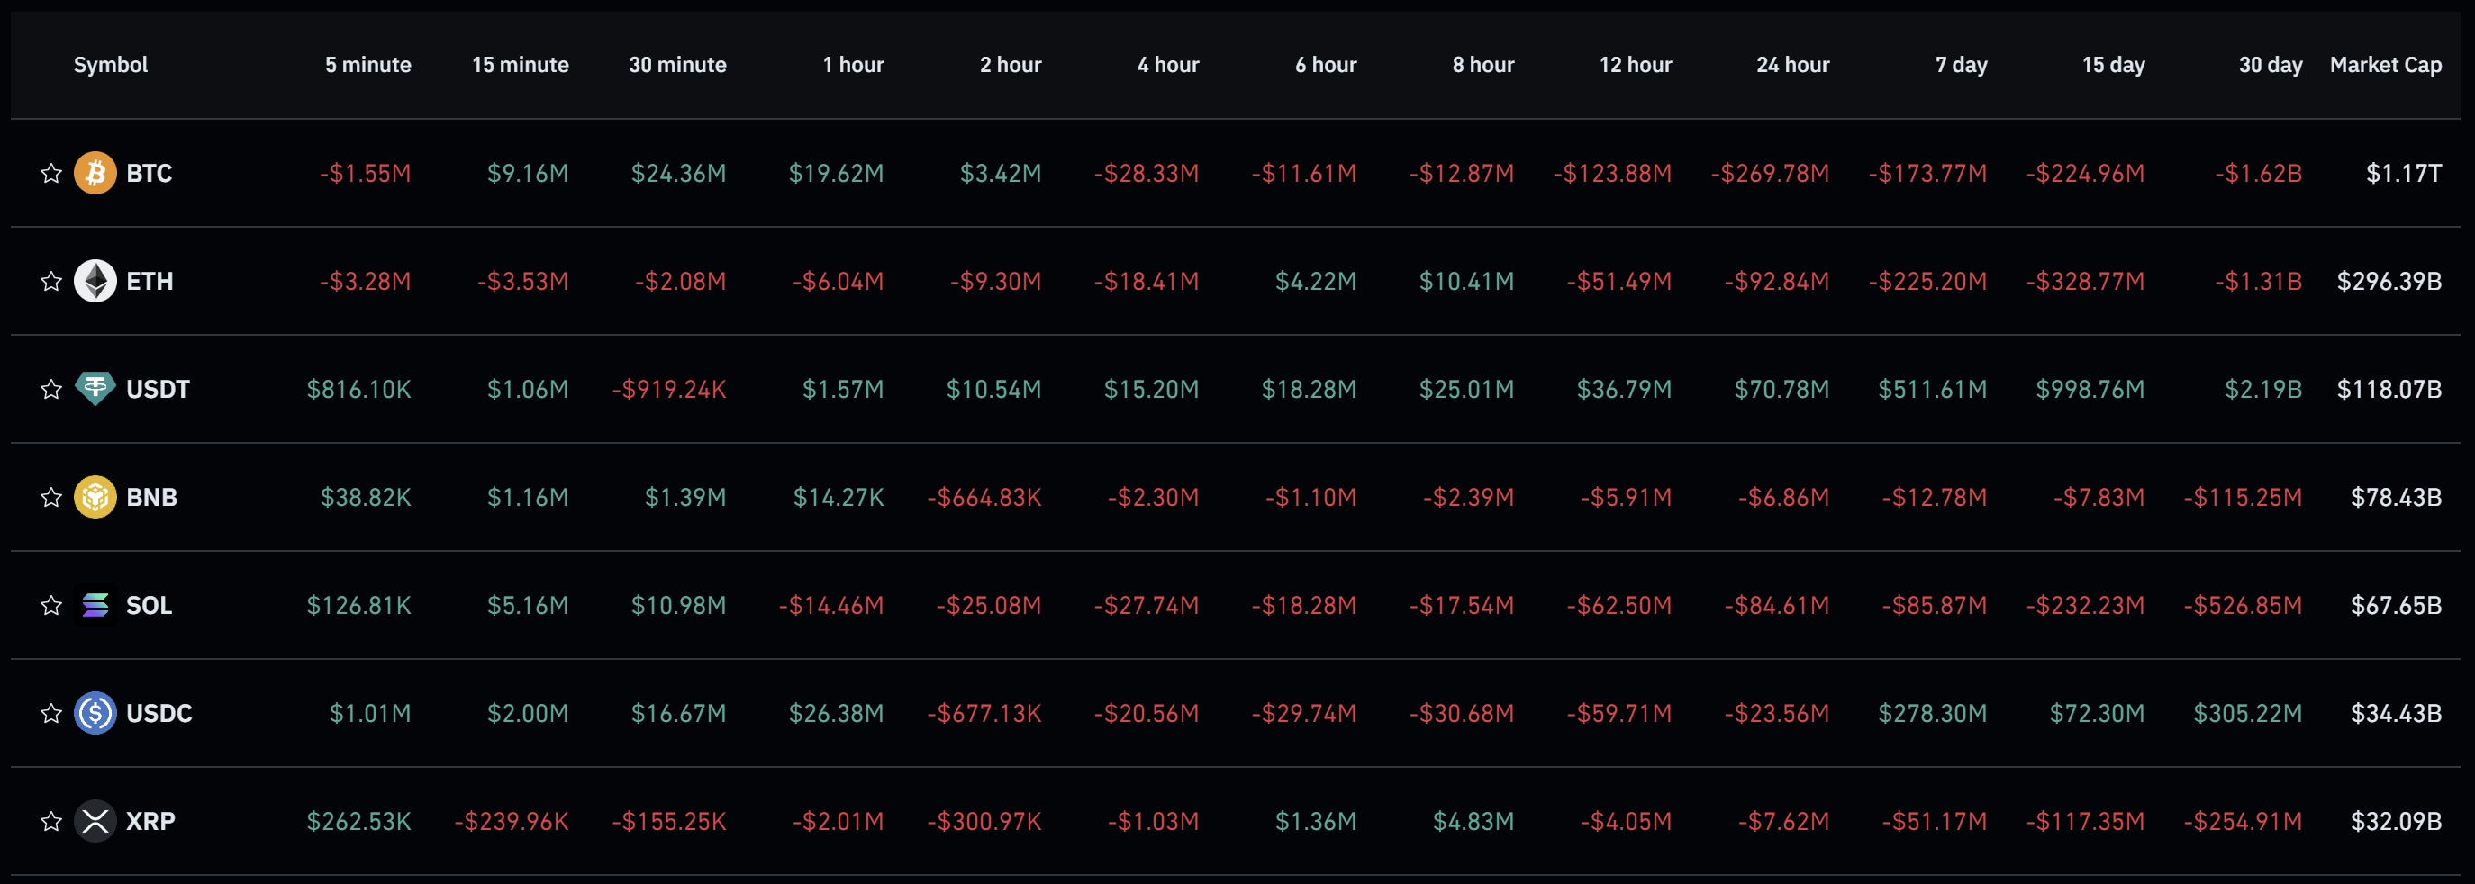Sort by the 15 day column
This screenshot has height=884, width=2475.
point(2113,66)
